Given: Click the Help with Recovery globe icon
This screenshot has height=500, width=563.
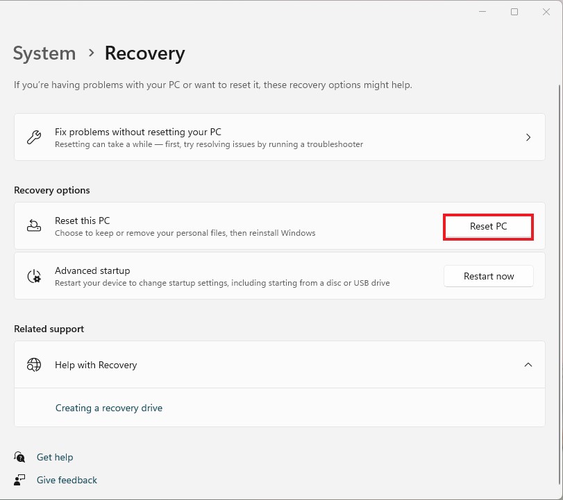Looking at the screenshot, I should [34, 365].
